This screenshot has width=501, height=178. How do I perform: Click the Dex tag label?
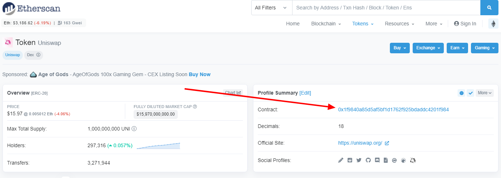coord(33,55)
